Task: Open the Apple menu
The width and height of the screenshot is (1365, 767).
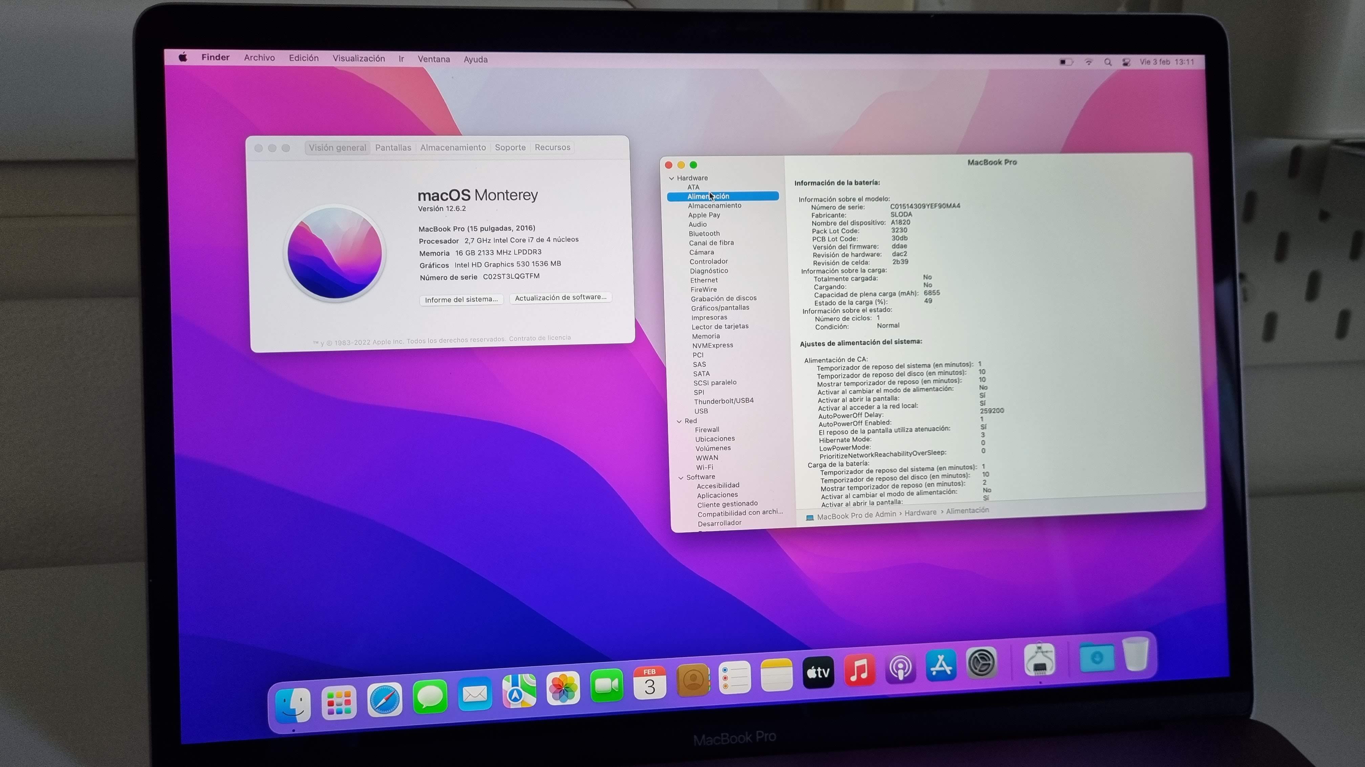Action: coord(183,57)
